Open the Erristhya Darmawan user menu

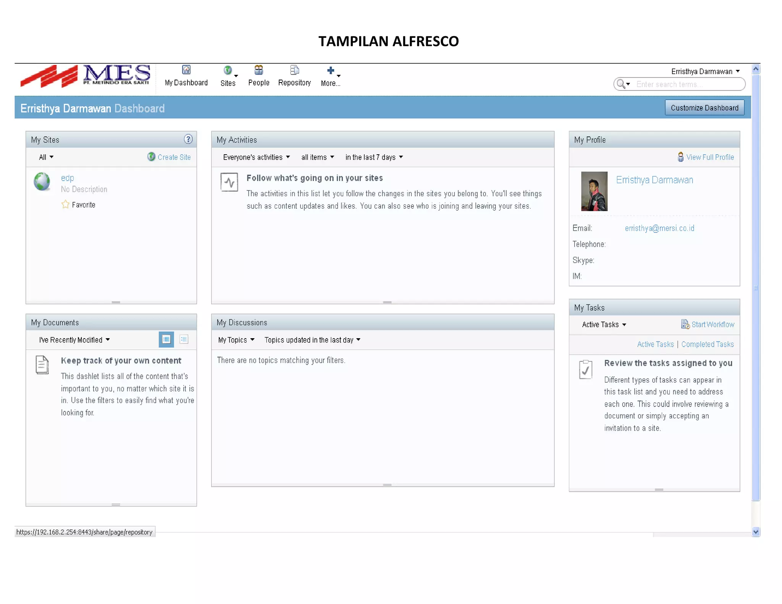(x=705, y=71)
